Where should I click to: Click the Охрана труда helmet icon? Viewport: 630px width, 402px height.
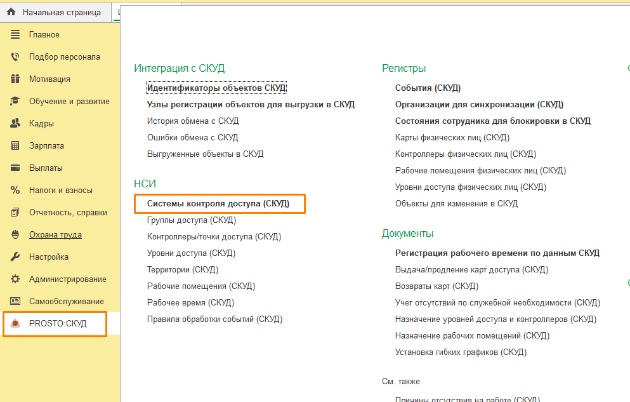pyautogui.click(x=15, y=234)
